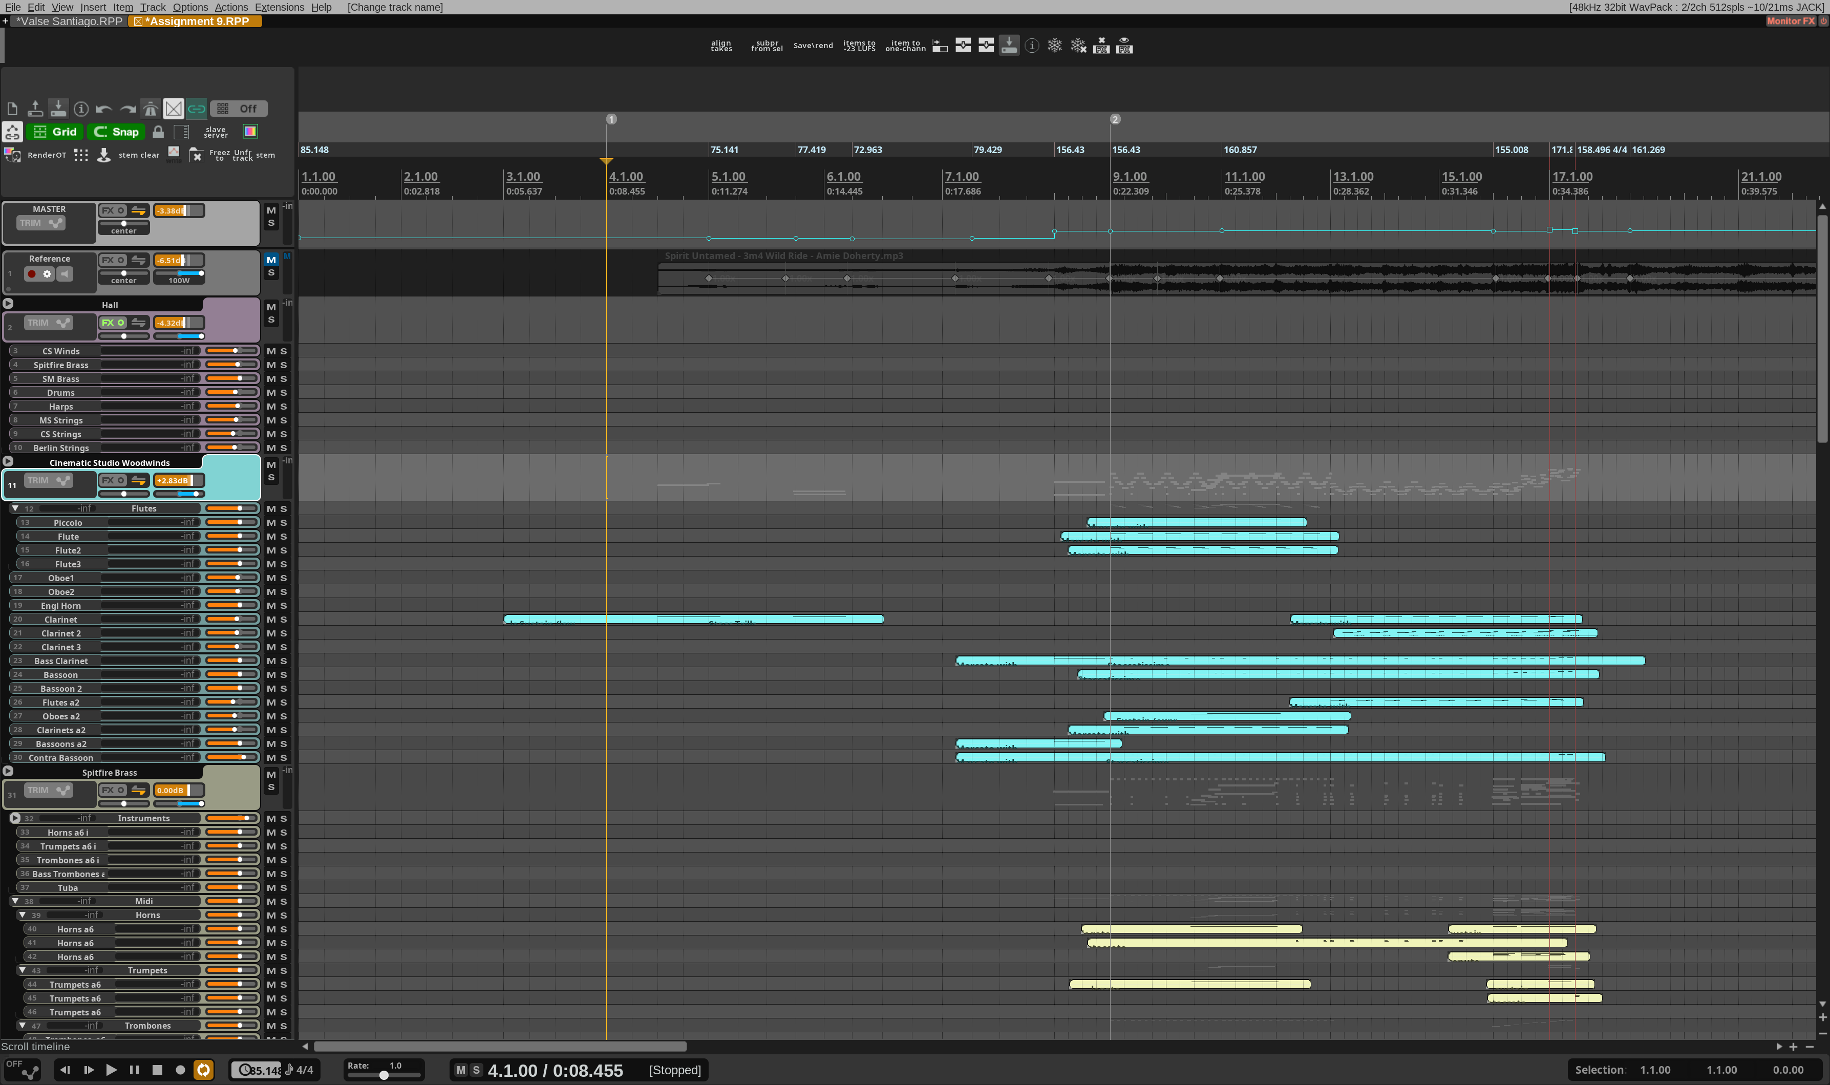Screen dimensions: 1830x1085
Task: Click the stem clear button
Action: [138, 155]
